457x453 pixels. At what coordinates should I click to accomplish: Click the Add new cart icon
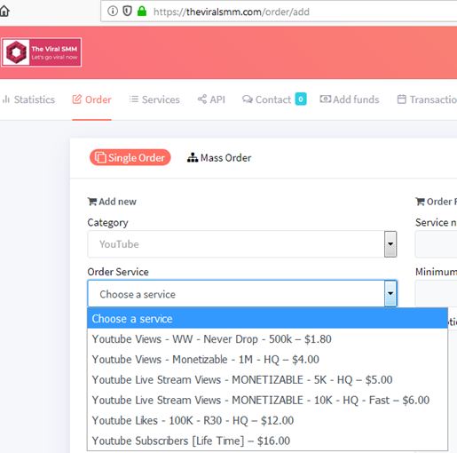pyautogui.click(x=92, y=202)
